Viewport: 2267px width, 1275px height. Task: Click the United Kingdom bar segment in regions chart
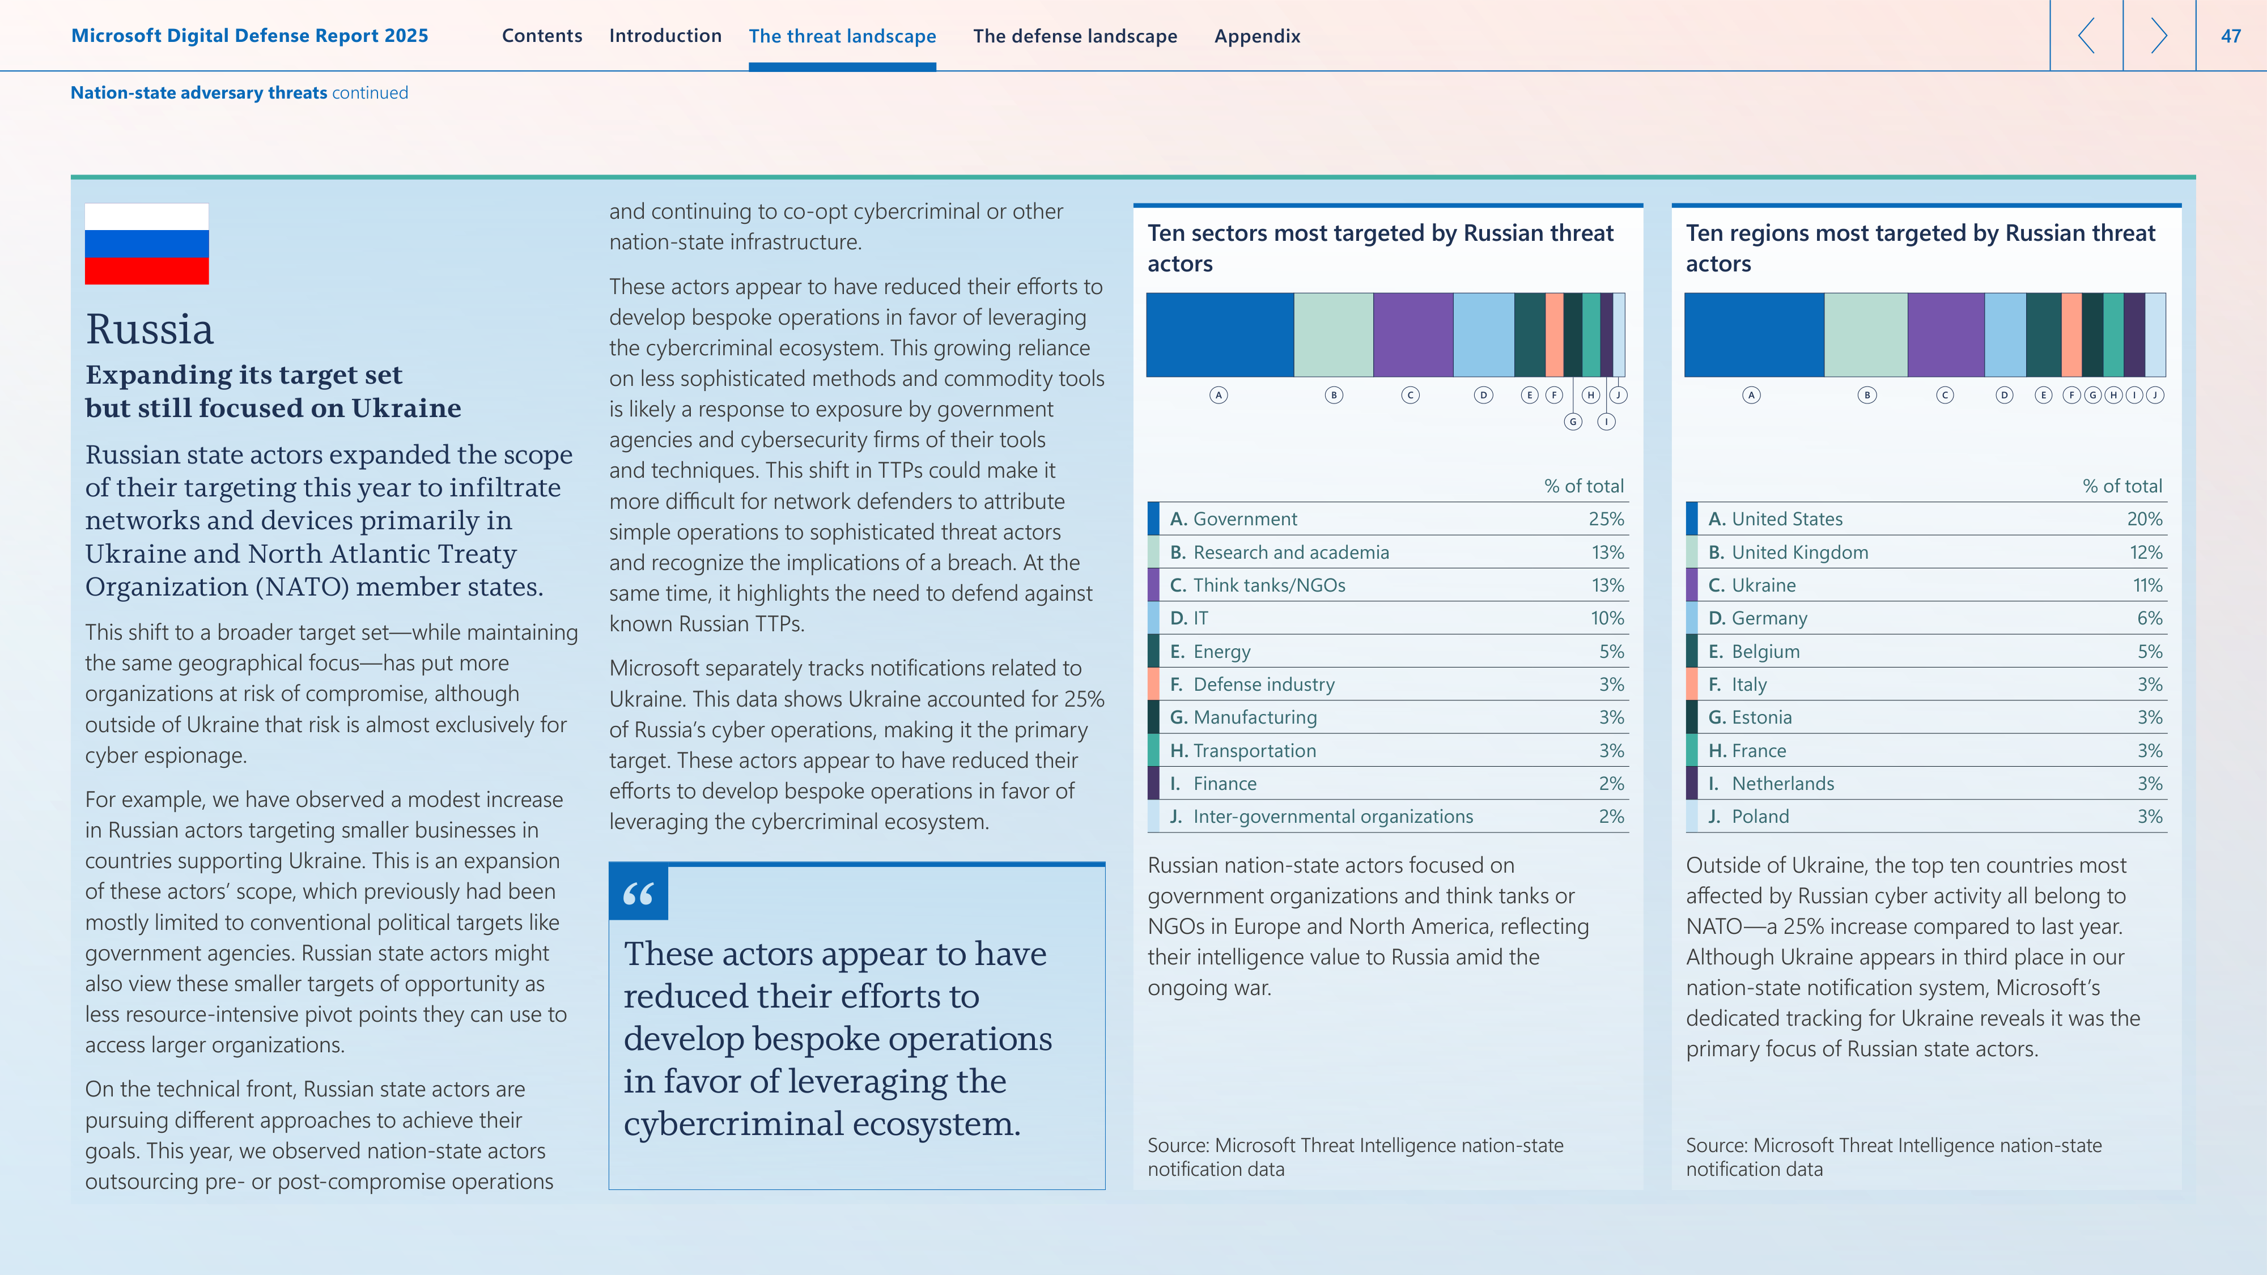[1866, 334]
